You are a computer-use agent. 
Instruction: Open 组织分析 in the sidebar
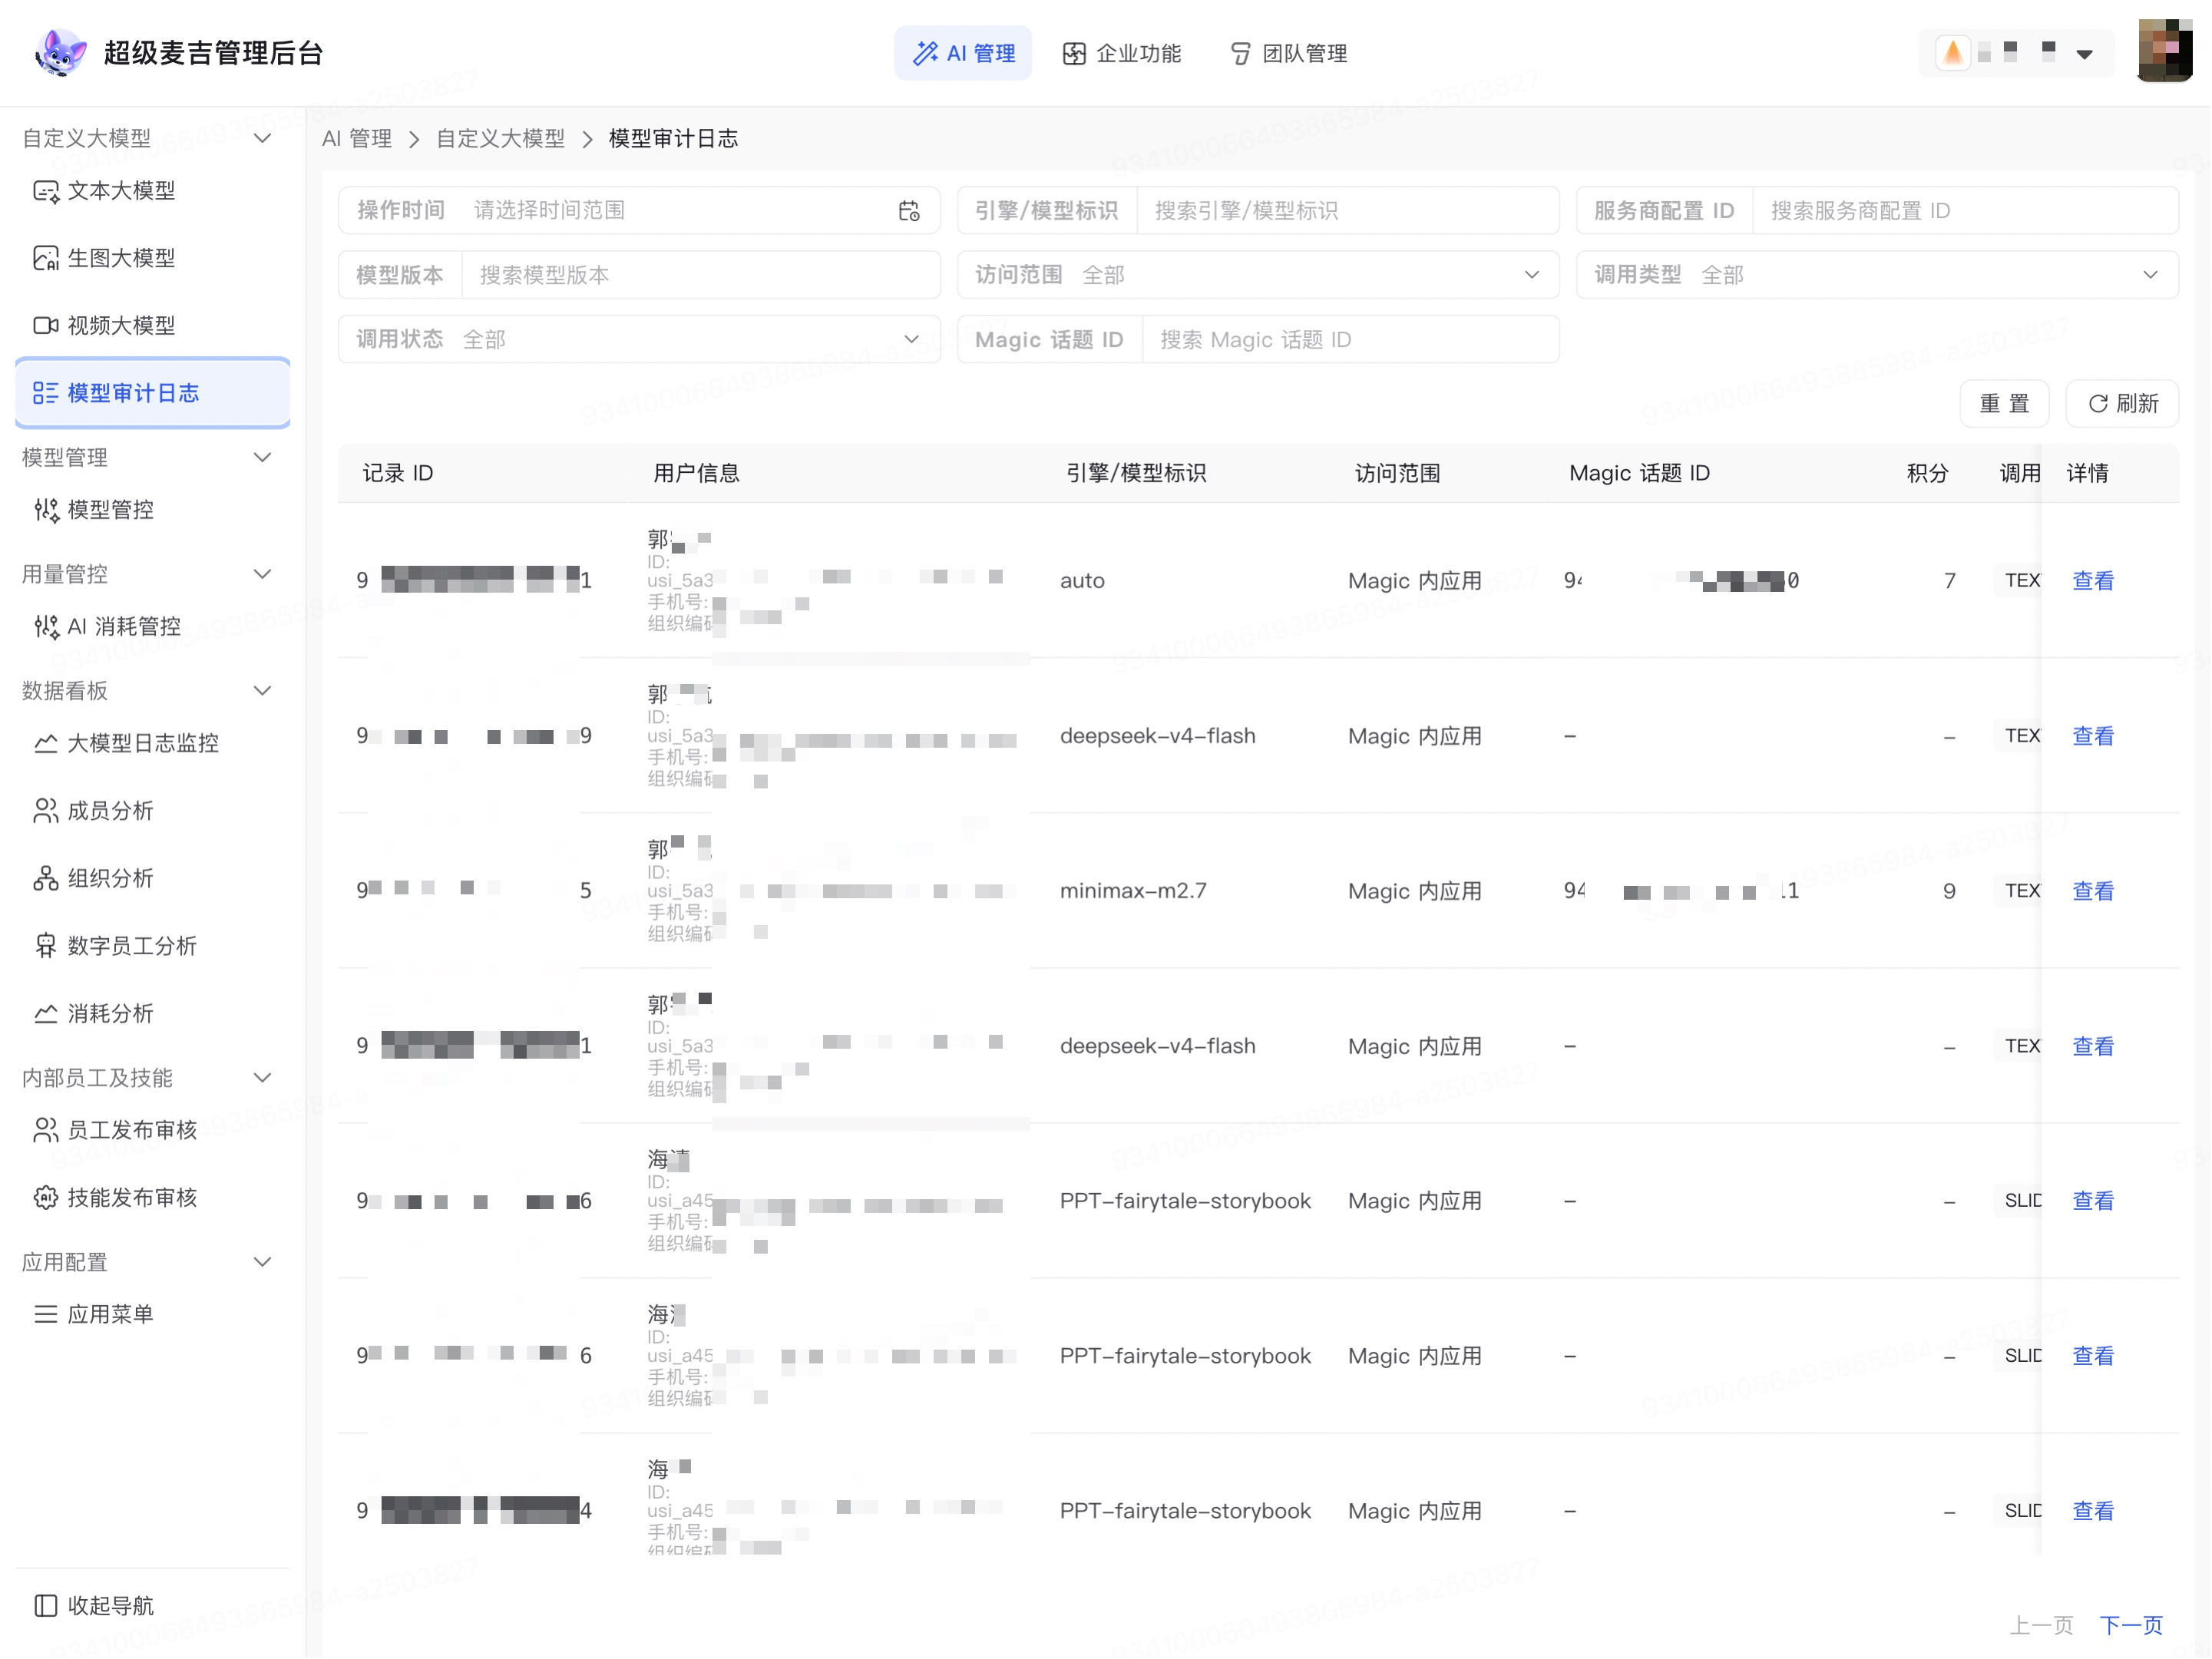tap(152, 879)
